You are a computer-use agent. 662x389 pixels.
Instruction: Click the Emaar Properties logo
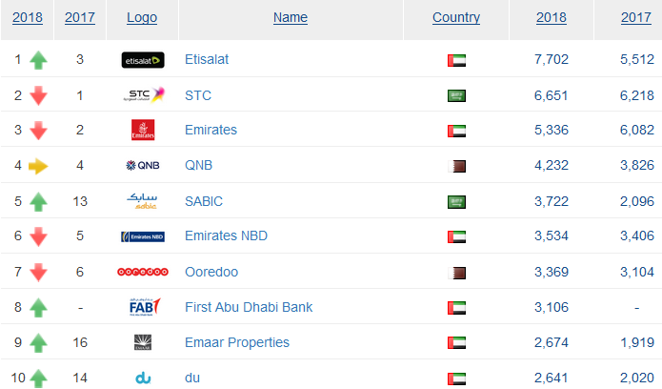pyautogui.click(x=143, y=342)
